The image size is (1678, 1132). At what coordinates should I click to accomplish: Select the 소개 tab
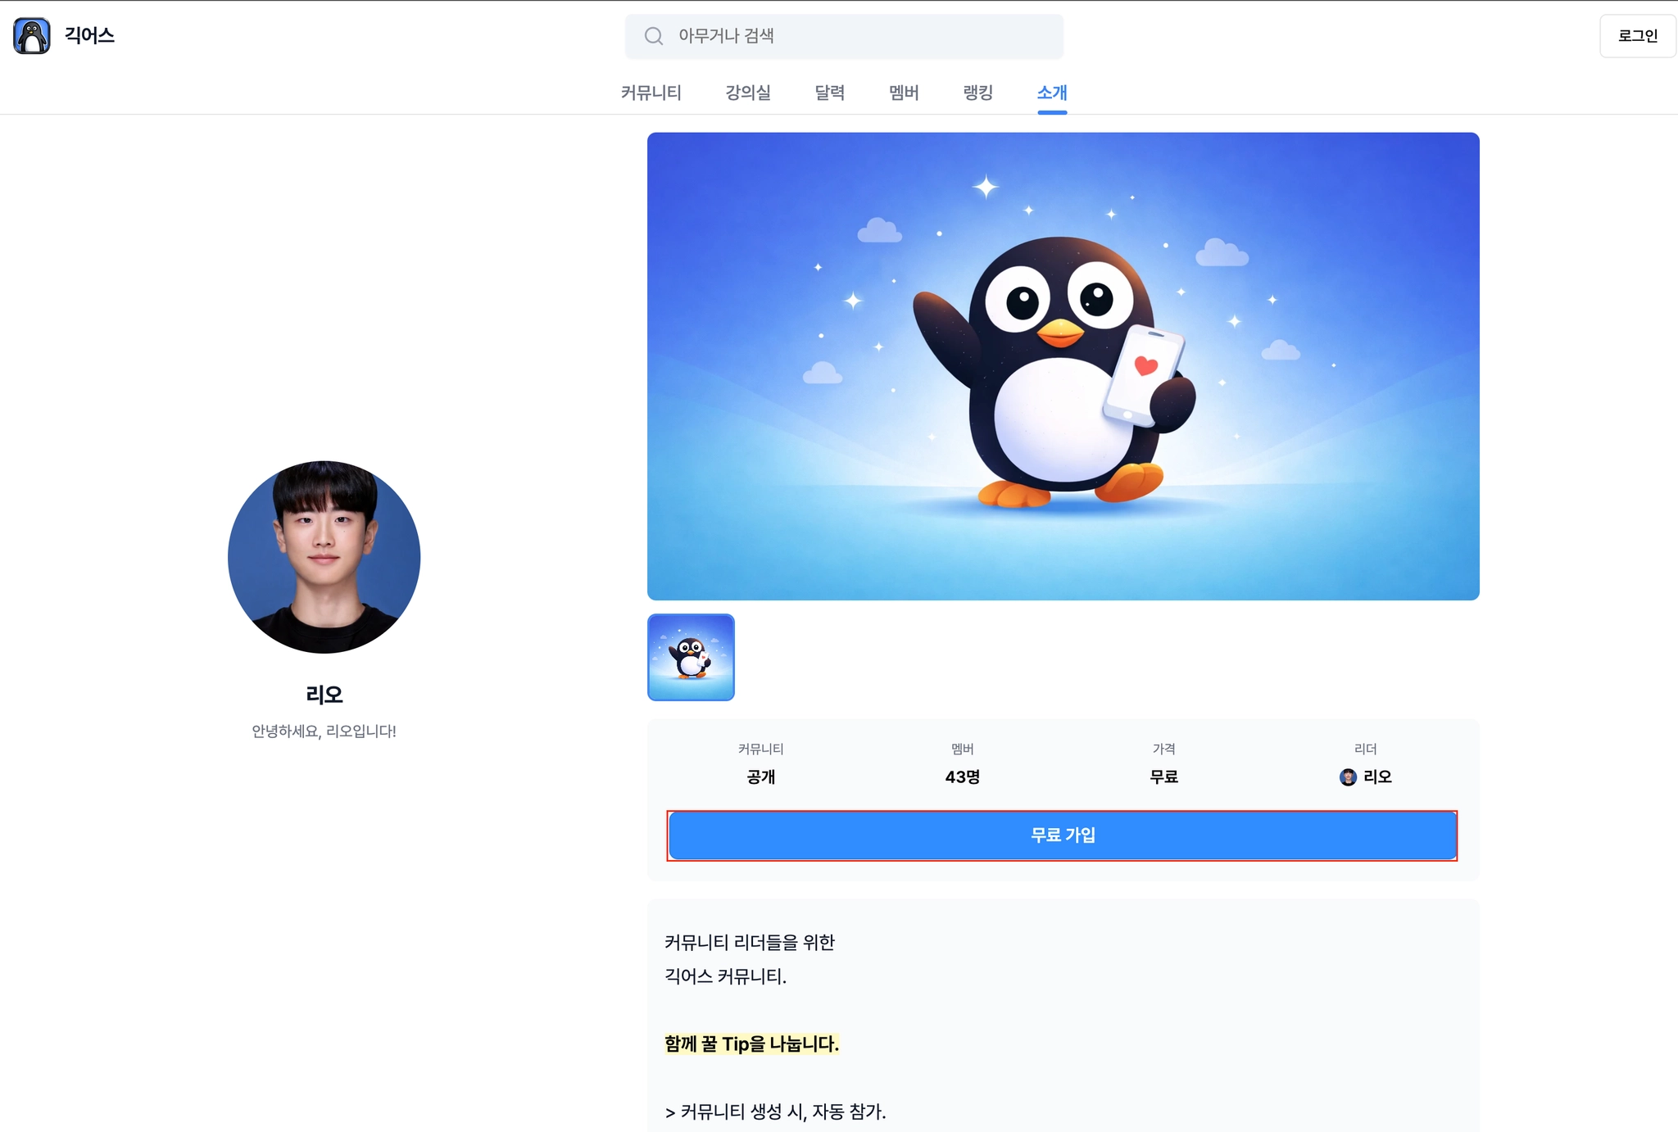(x=1052, y=93)
